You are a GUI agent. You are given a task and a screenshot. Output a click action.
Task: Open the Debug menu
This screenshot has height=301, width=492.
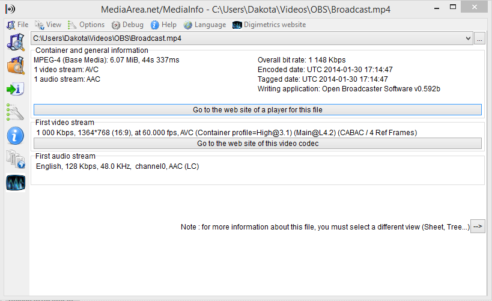click(x=127, y=25)
